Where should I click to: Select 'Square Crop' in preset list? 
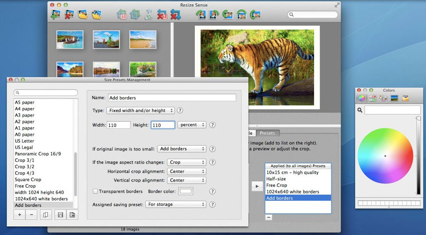click(x=28, y=180)
